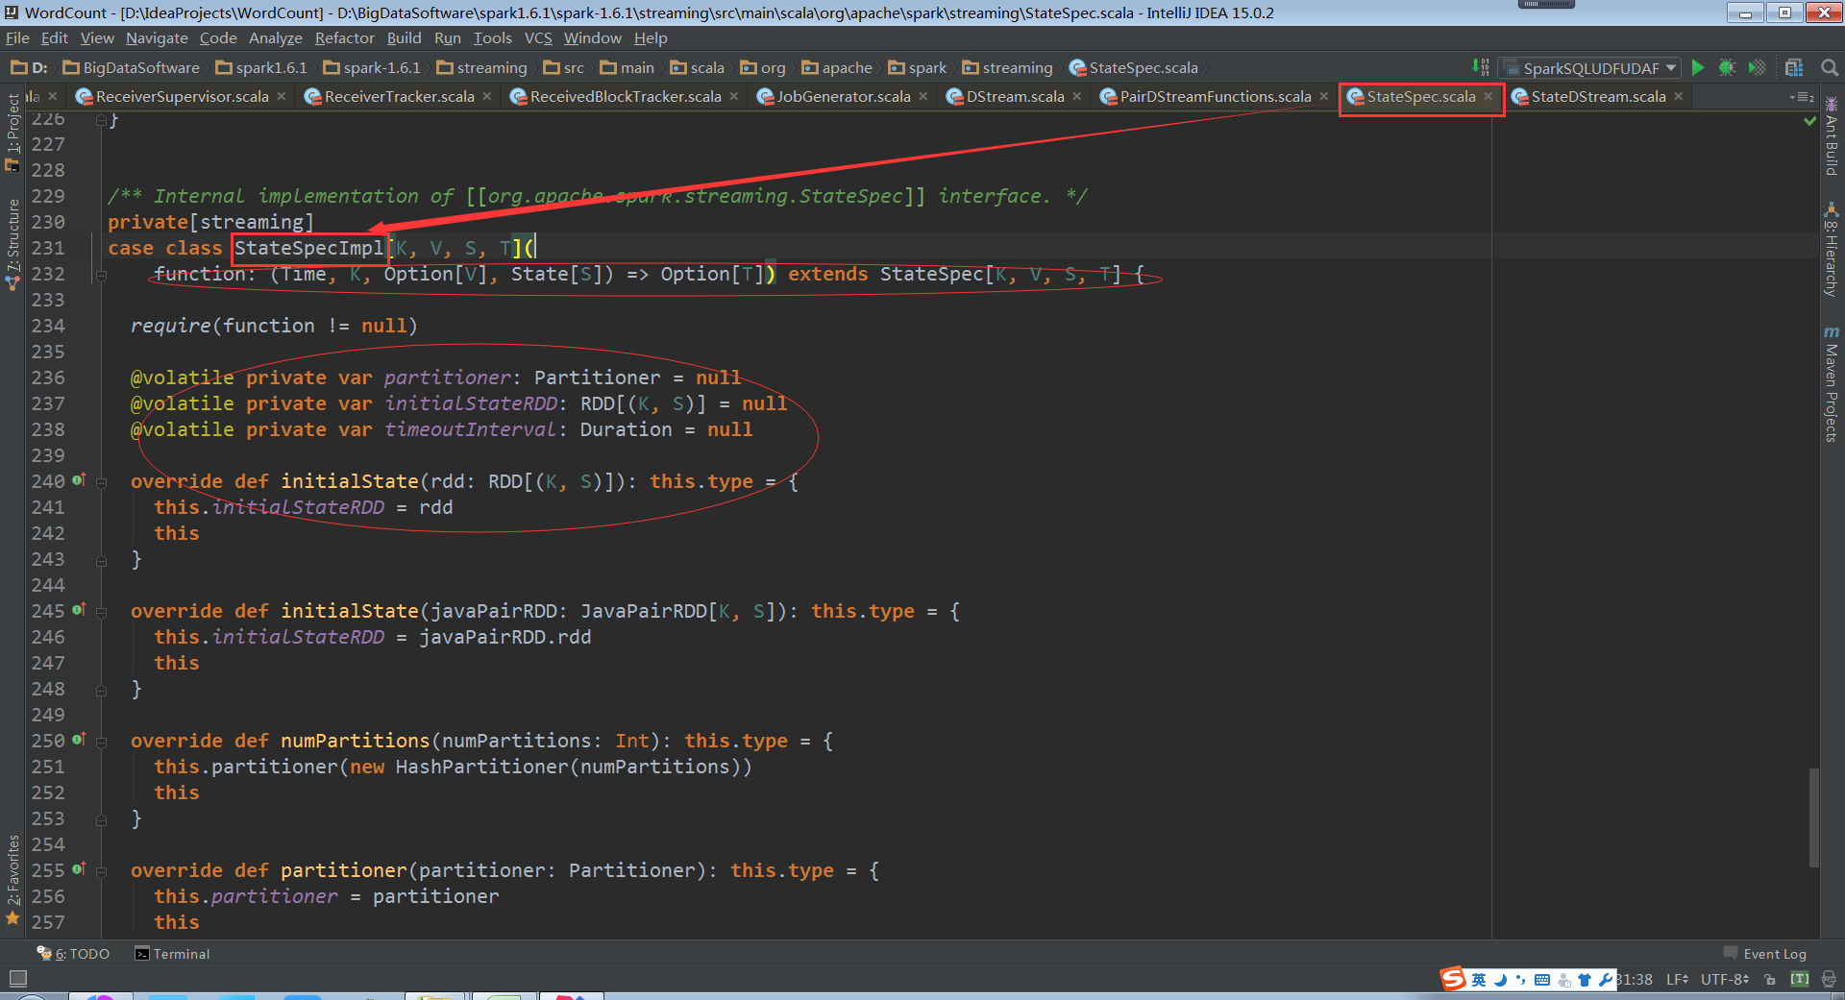The image size is (1845, 1000).
Task: Open Project Structure dialog icon
Action: click(1794, 67)
